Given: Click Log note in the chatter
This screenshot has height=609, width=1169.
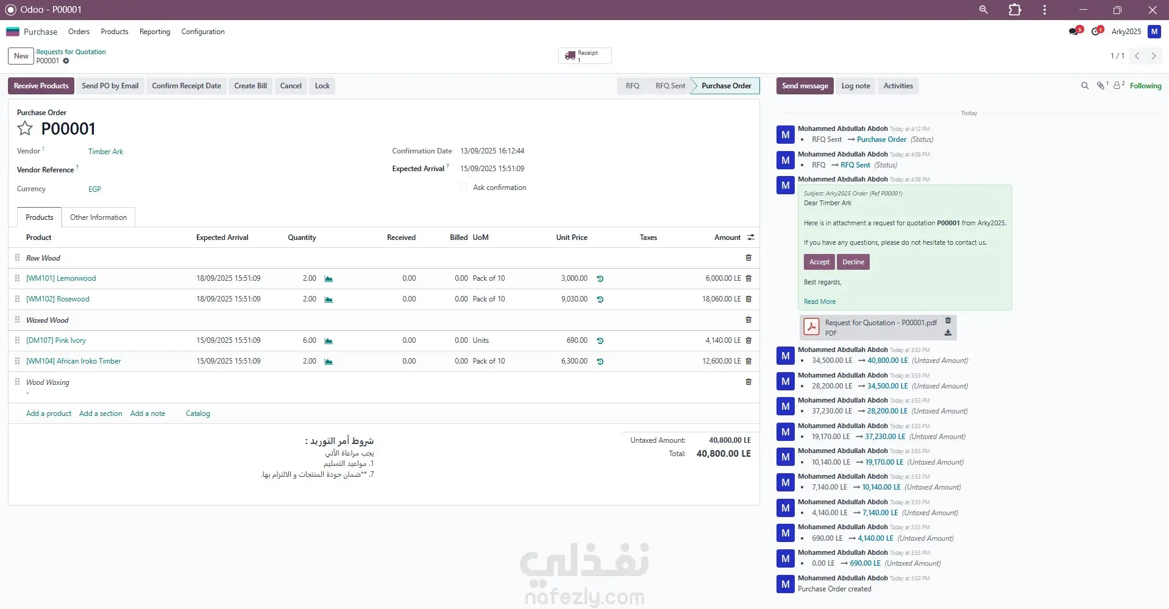Looking at the screenshot, I should (856, 86).
